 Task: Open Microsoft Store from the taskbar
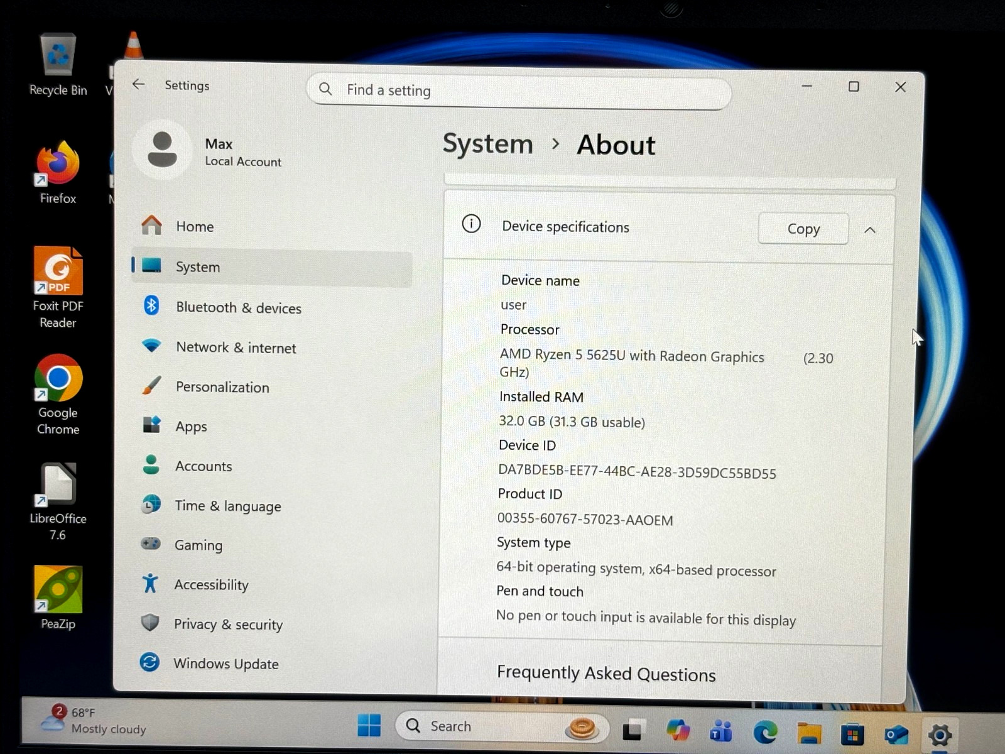click(852, 733)
